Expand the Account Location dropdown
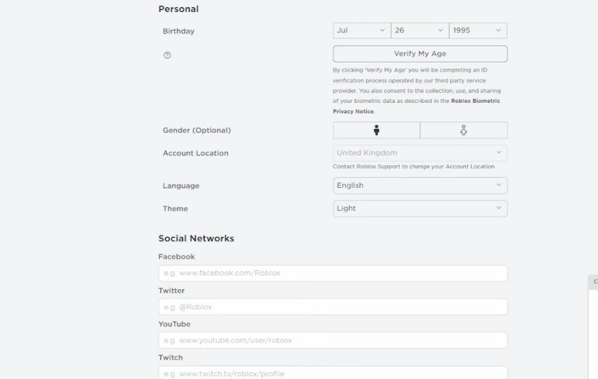Screen dimensions: 598x379 (x=420, y=153)
